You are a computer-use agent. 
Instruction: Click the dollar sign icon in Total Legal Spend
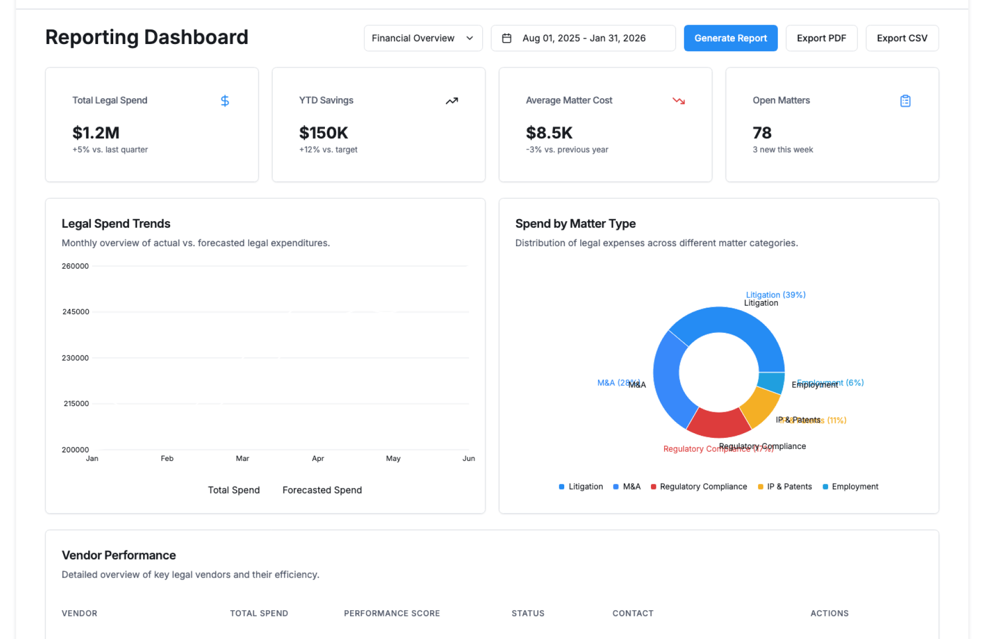pyautogui.click(x=224, y=101)
